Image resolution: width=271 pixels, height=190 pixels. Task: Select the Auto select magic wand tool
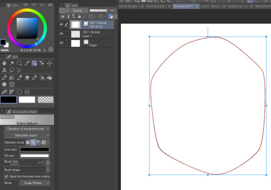[12, 63]
